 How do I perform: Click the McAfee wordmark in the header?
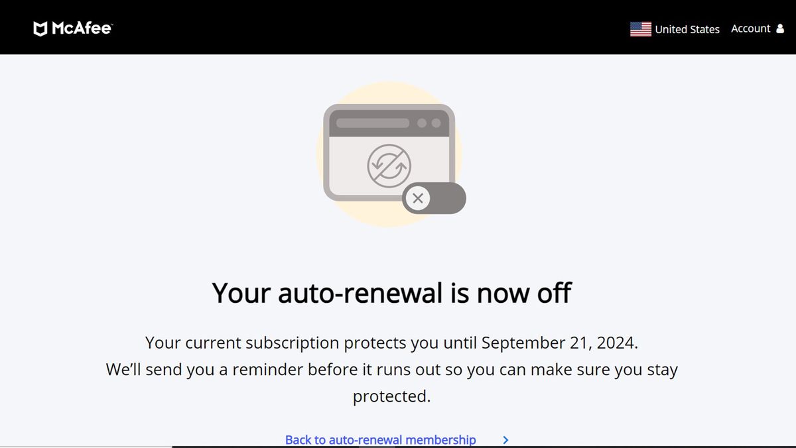click(x=83, y=28)
